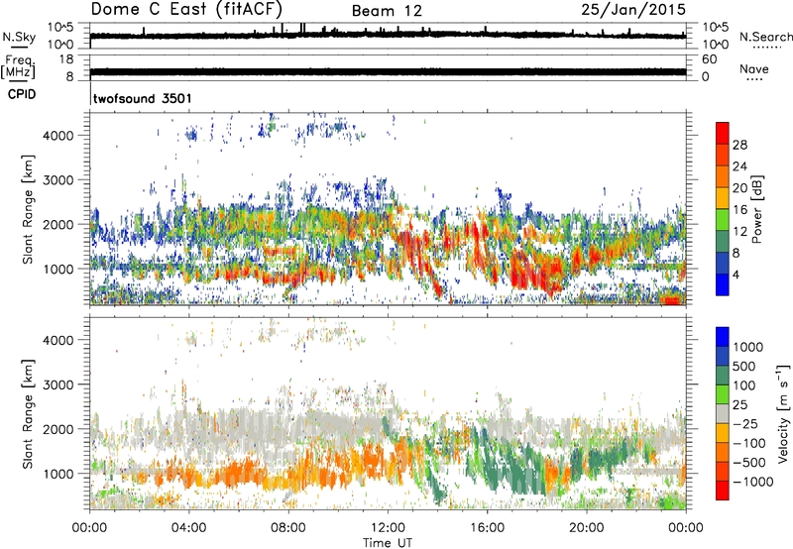Screen dimensions: 793x549
Task: Pick the red segment atop power color bar
Action: [x=723, y=133]
